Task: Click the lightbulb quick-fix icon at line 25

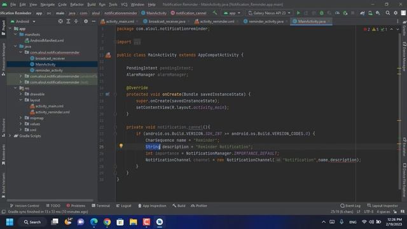Action: (x=121, y=146)
